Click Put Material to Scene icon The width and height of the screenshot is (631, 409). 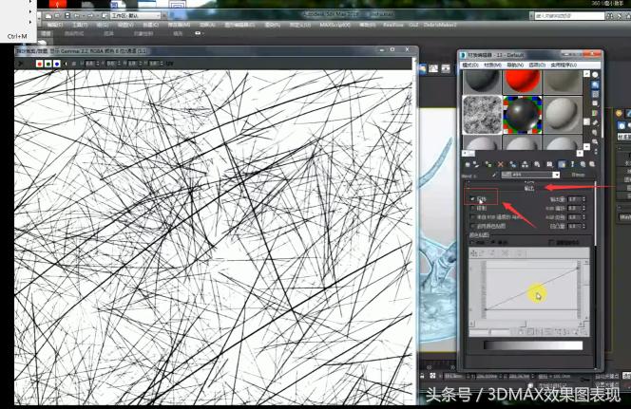pyautogui.click(x=476, y=164)
